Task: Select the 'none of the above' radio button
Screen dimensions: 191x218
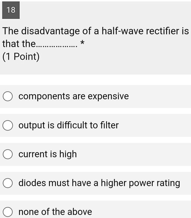Action: [x=8, y=212]
